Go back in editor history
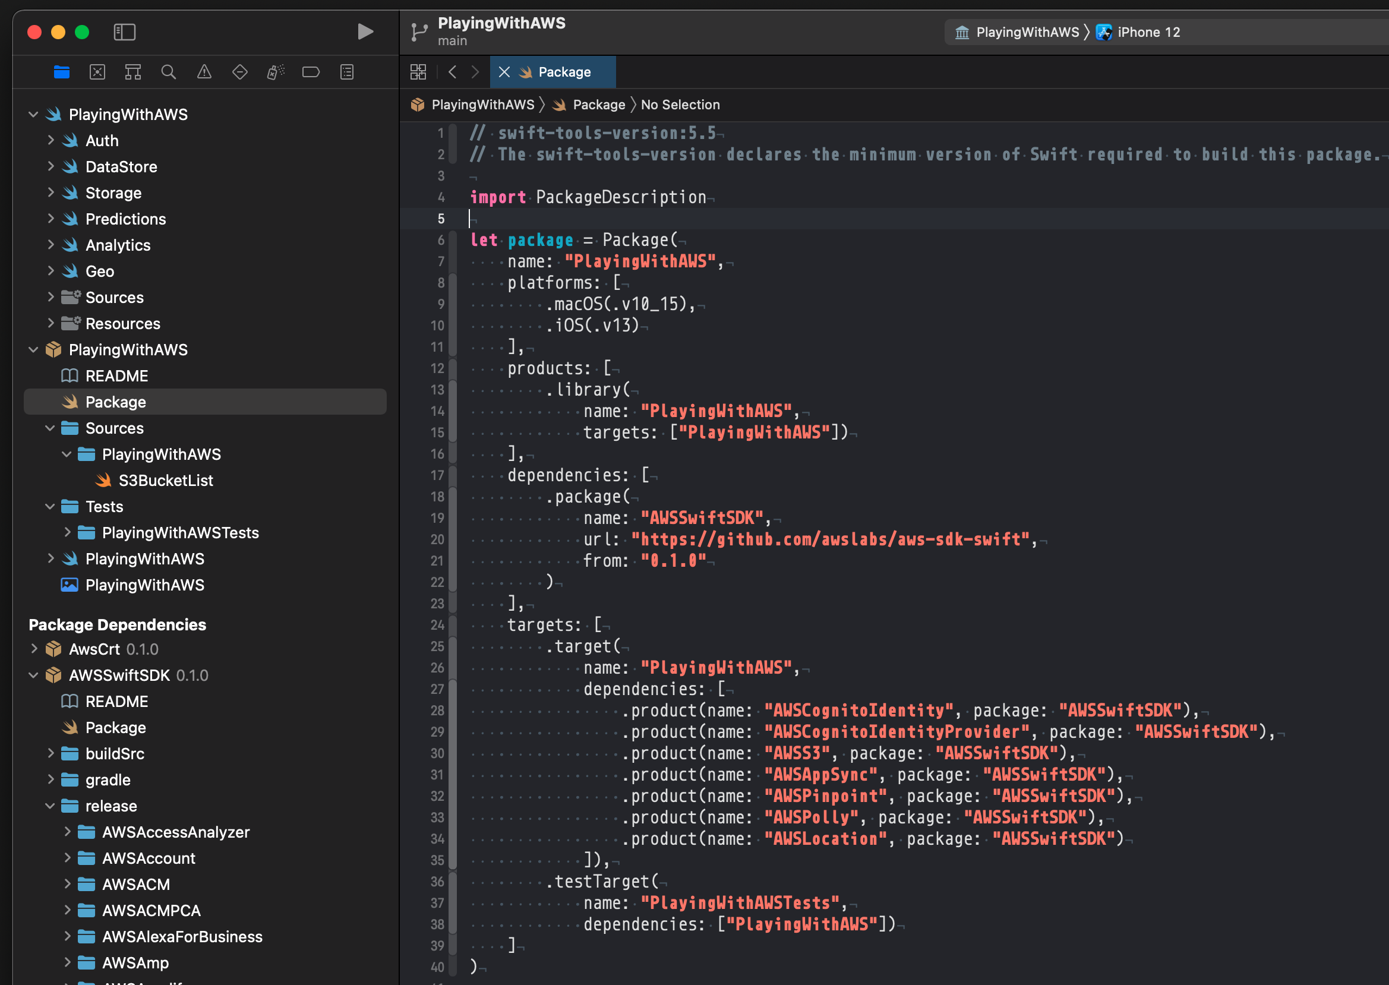 coord(453,72)
